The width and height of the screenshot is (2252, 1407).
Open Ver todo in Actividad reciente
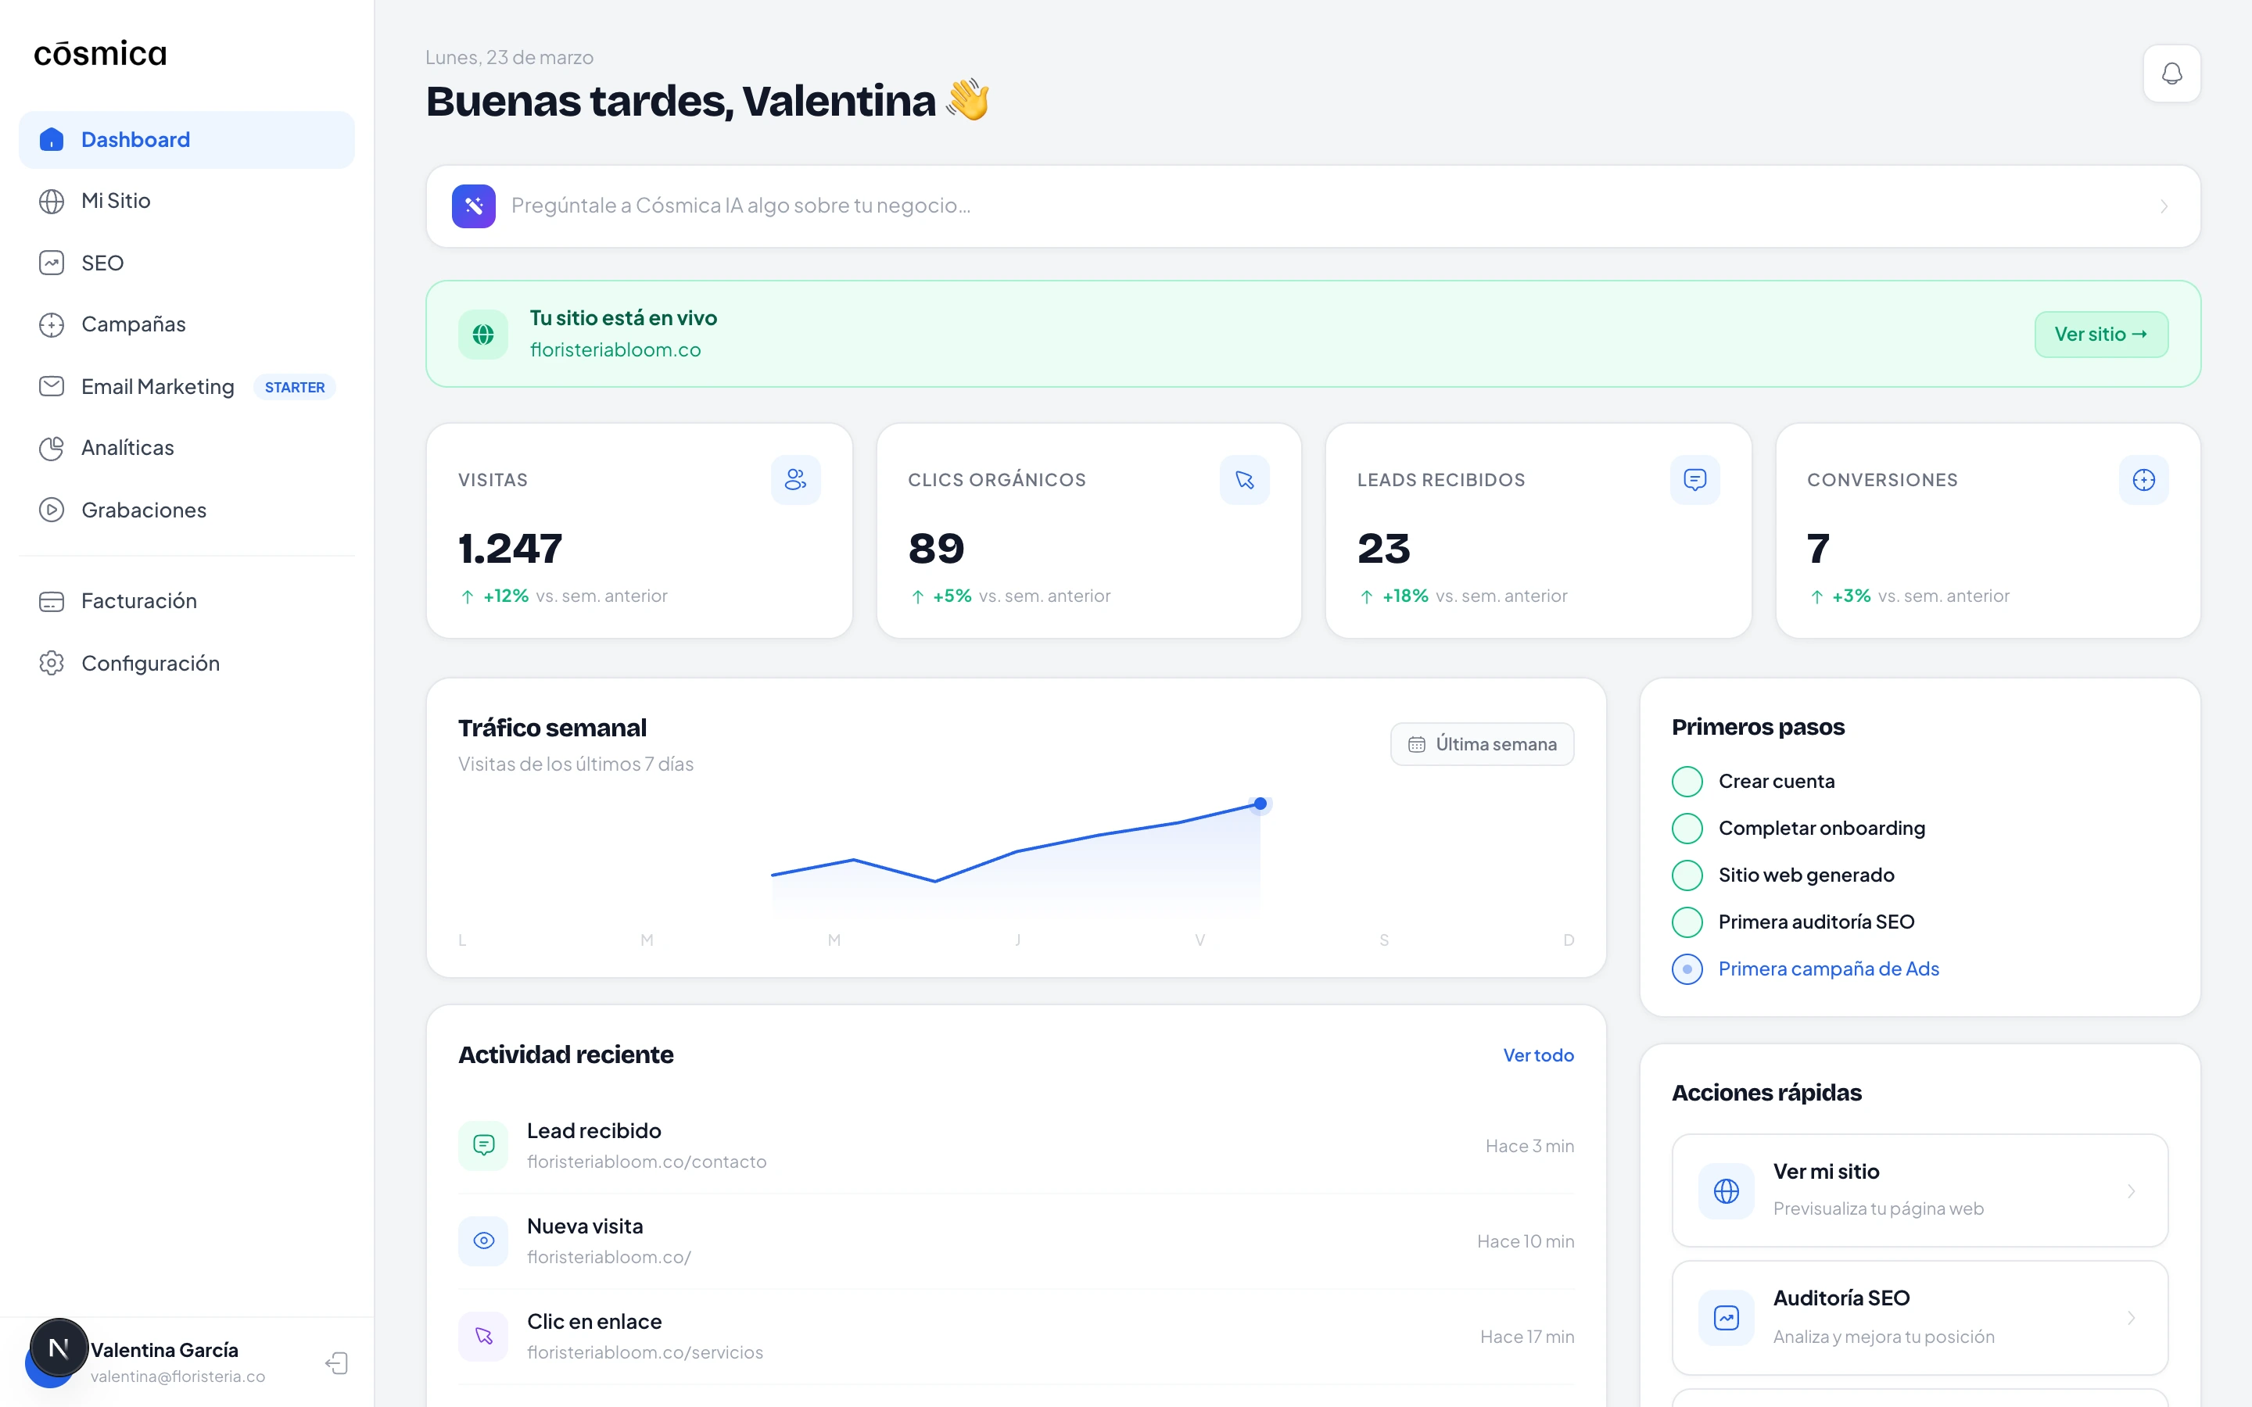[1538, 1054]
